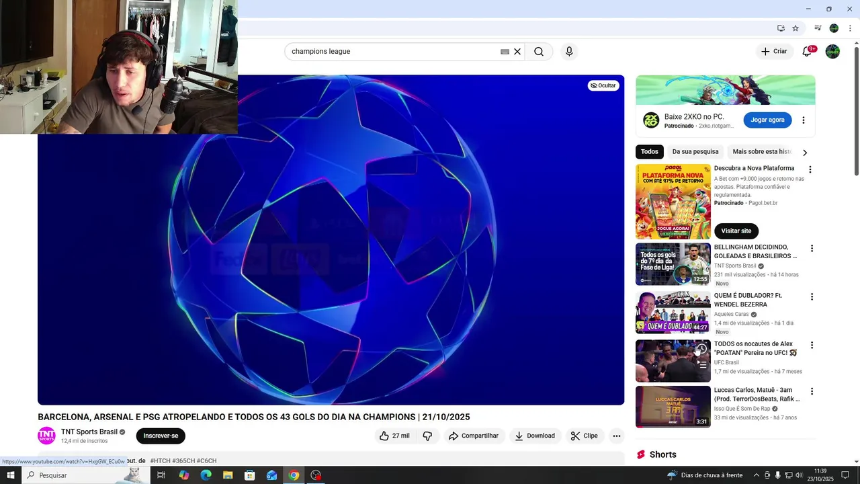The width and height of the screenshot is (860, 484).
Task: Open Bellingham Decidindo video thumbnail
Action: click(x=673, y=264)
